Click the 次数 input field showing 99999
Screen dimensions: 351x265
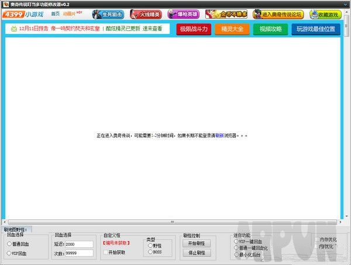coord(79,253)
